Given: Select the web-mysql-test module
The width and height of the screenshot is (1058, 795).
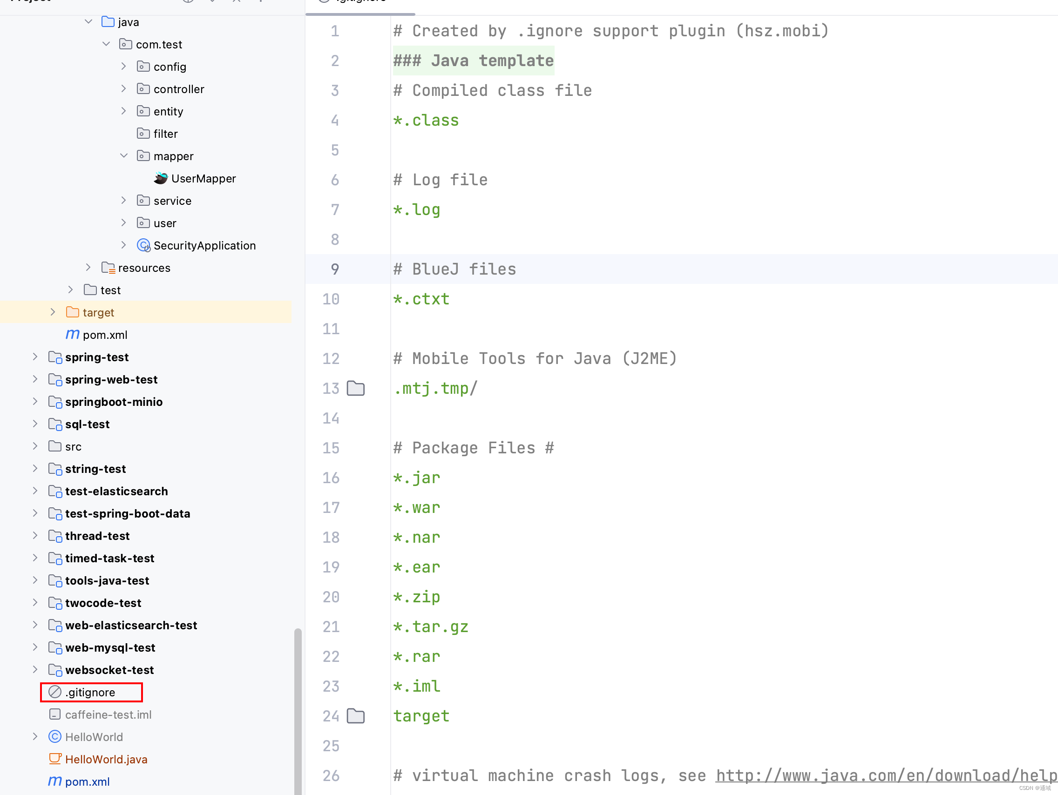Looking at the screenshot, I should coord(110,648).
